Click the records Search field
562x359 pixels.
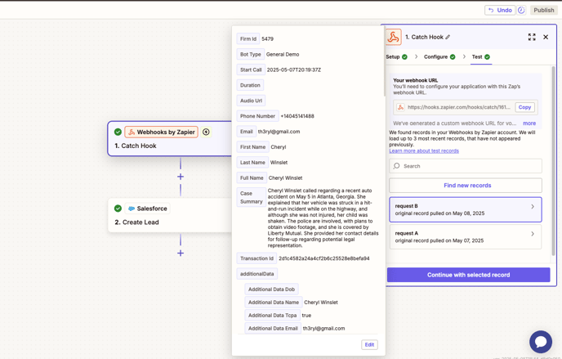[466, 166]
